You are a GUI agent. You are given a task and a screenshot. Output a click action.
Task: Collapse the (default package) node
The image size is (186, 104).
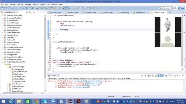click(8, 67)
